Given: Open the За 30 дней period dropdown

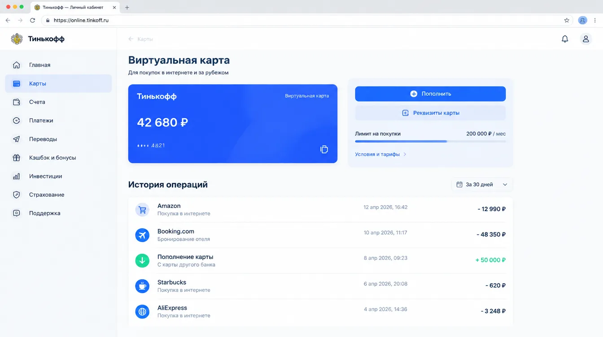Looking at the screenshot, I should click(482, 185).
